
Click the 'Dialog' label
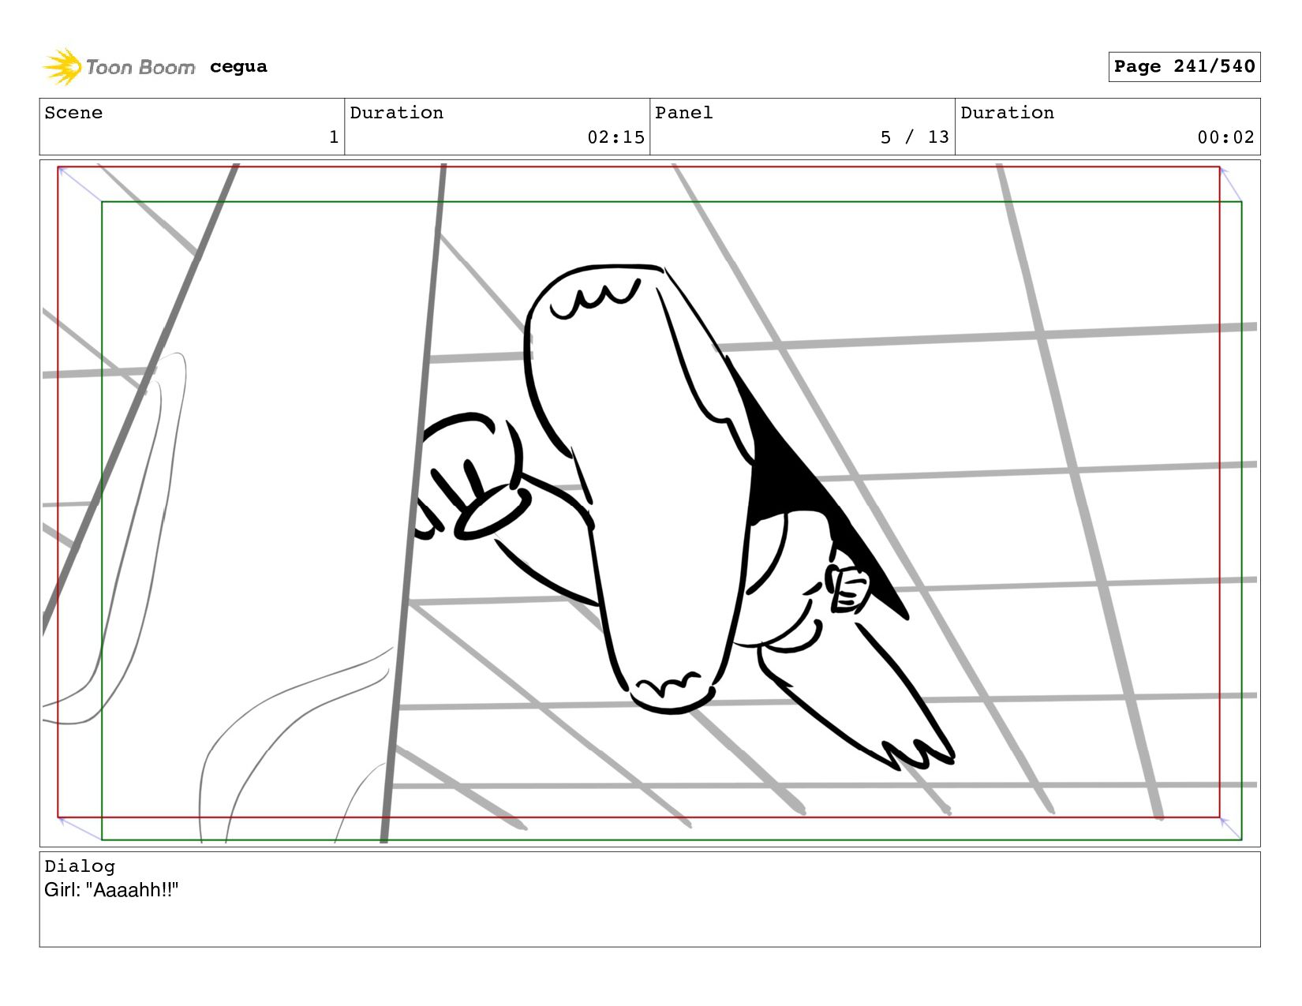80,866
